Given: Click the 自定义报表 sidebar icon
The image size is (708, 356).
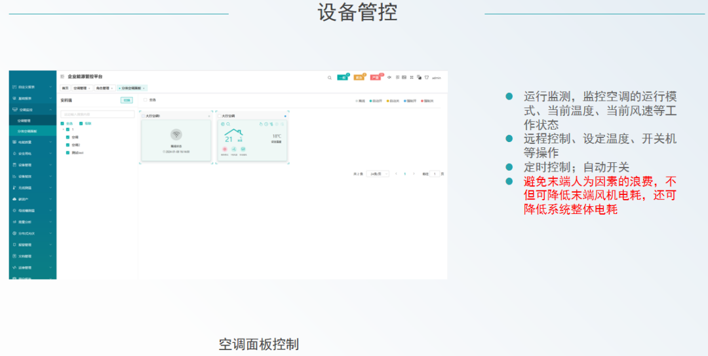Looking at the screenshot, I should 14,87.
